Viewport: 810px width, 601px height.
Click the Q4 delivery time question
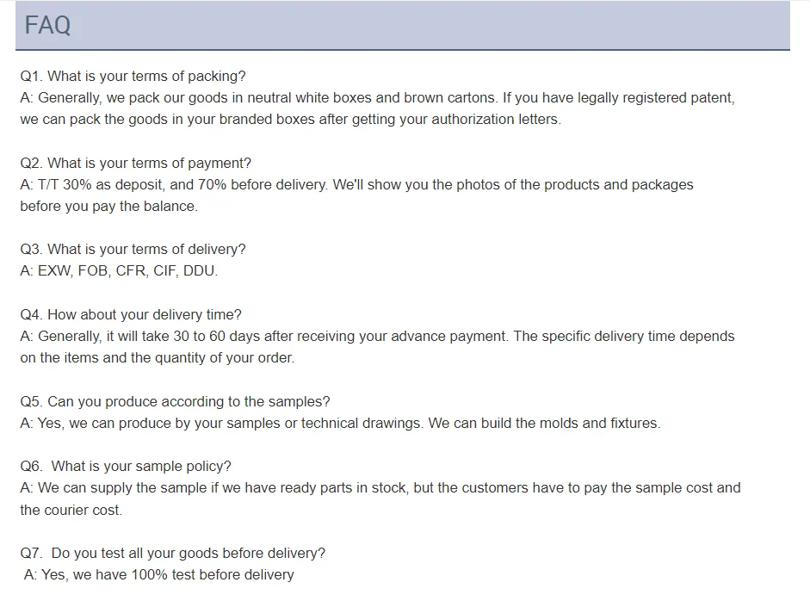(131, 314)
